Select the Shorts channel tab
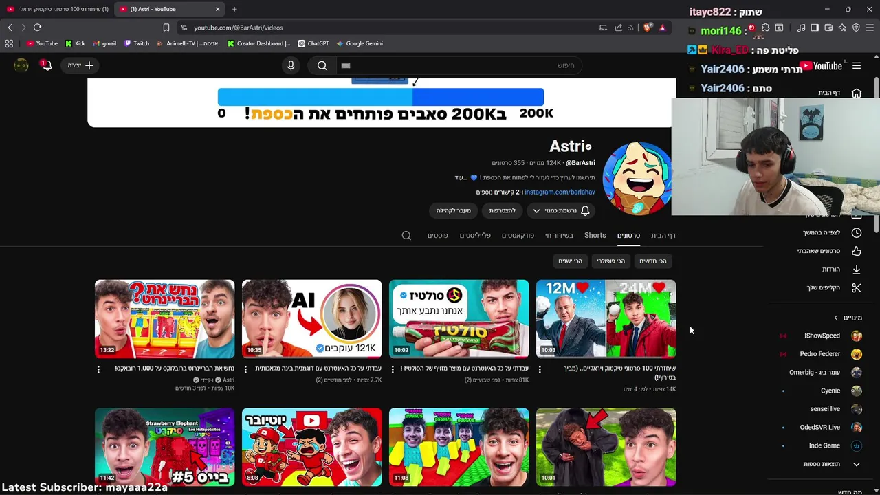 pyautogui.click(x=595, y=235)
